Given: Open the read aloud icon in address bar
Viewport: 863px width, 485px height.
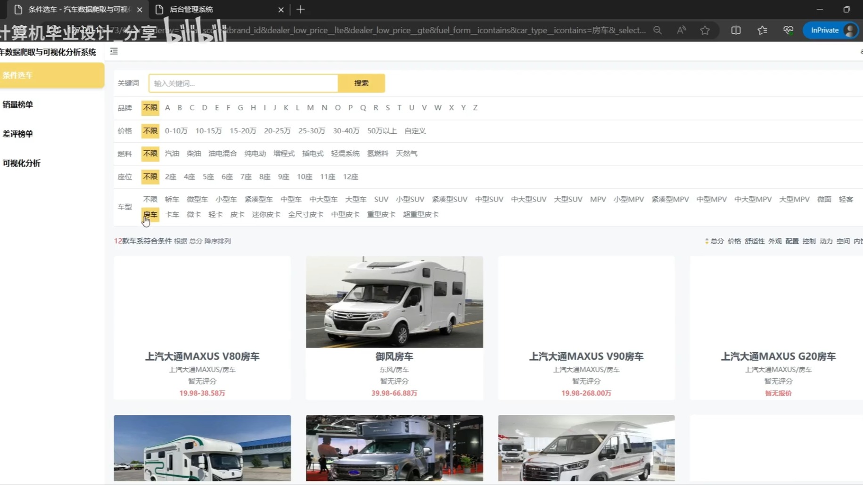Looking at the screenshot, I should (682, 30).
